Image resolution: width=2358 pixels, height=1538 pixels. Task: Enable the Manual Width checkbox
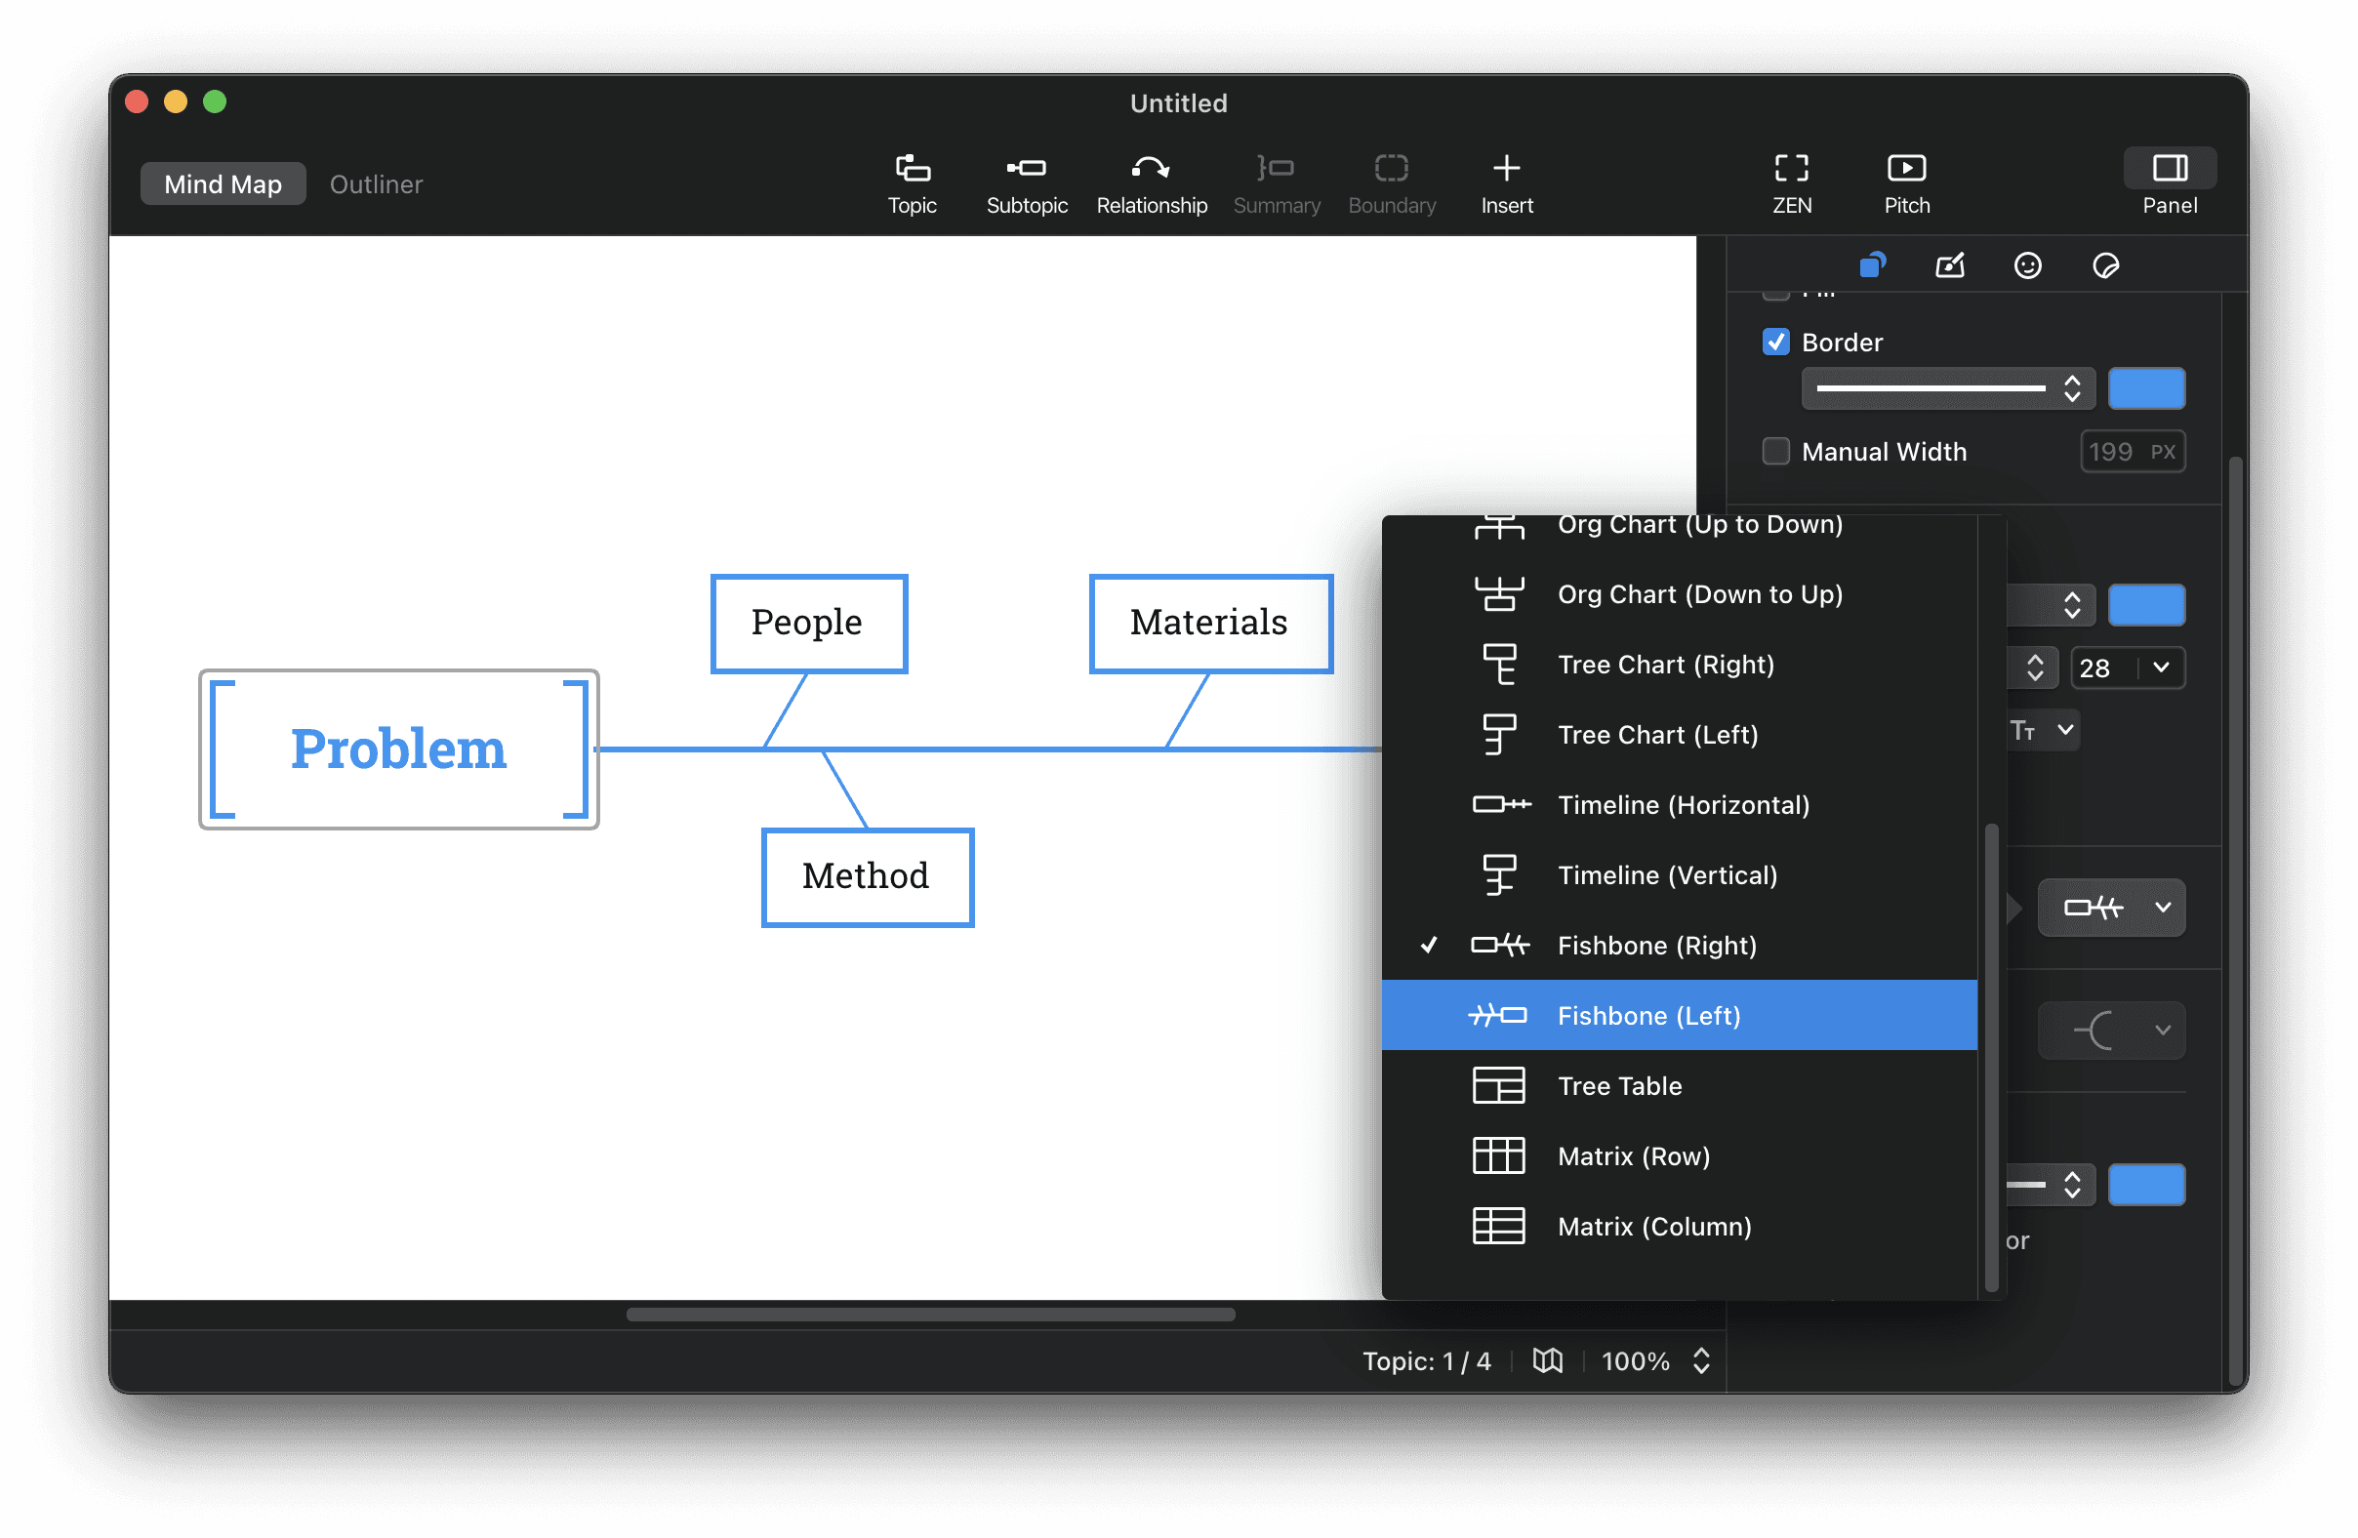click(1775, 452)
